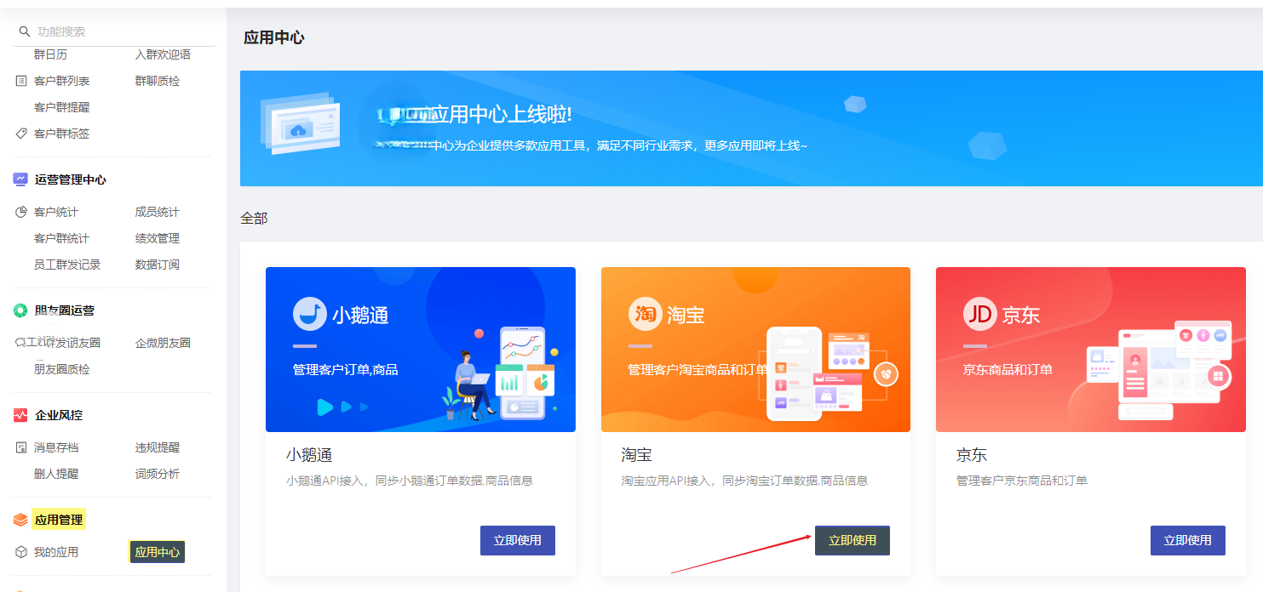This screenshot has height=592, width=1263.
Task: Select the 淘宝应用API接入 description text
Action: [745, 481]
